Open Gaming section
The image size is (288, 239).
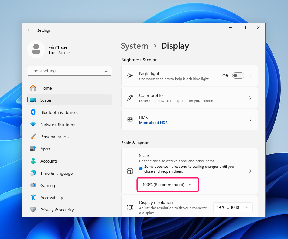click(70, 185)
